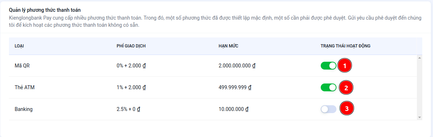This screenshot has height=137, width=433.
Task: Click the TRẠNG THÁI HOẠT ĐỘNG header
Action: click(x=345, y=46)
